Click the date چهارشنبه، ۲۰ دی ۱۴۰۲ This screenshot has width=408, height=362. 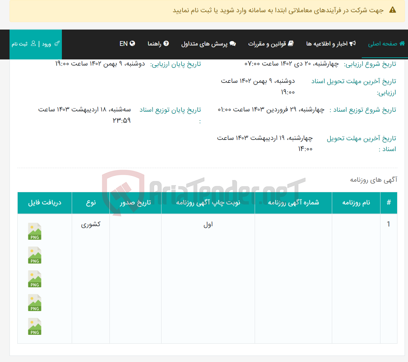pyautogui.click(x=292, y=64)
